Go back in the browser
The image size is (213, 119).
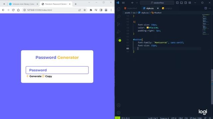3,10
